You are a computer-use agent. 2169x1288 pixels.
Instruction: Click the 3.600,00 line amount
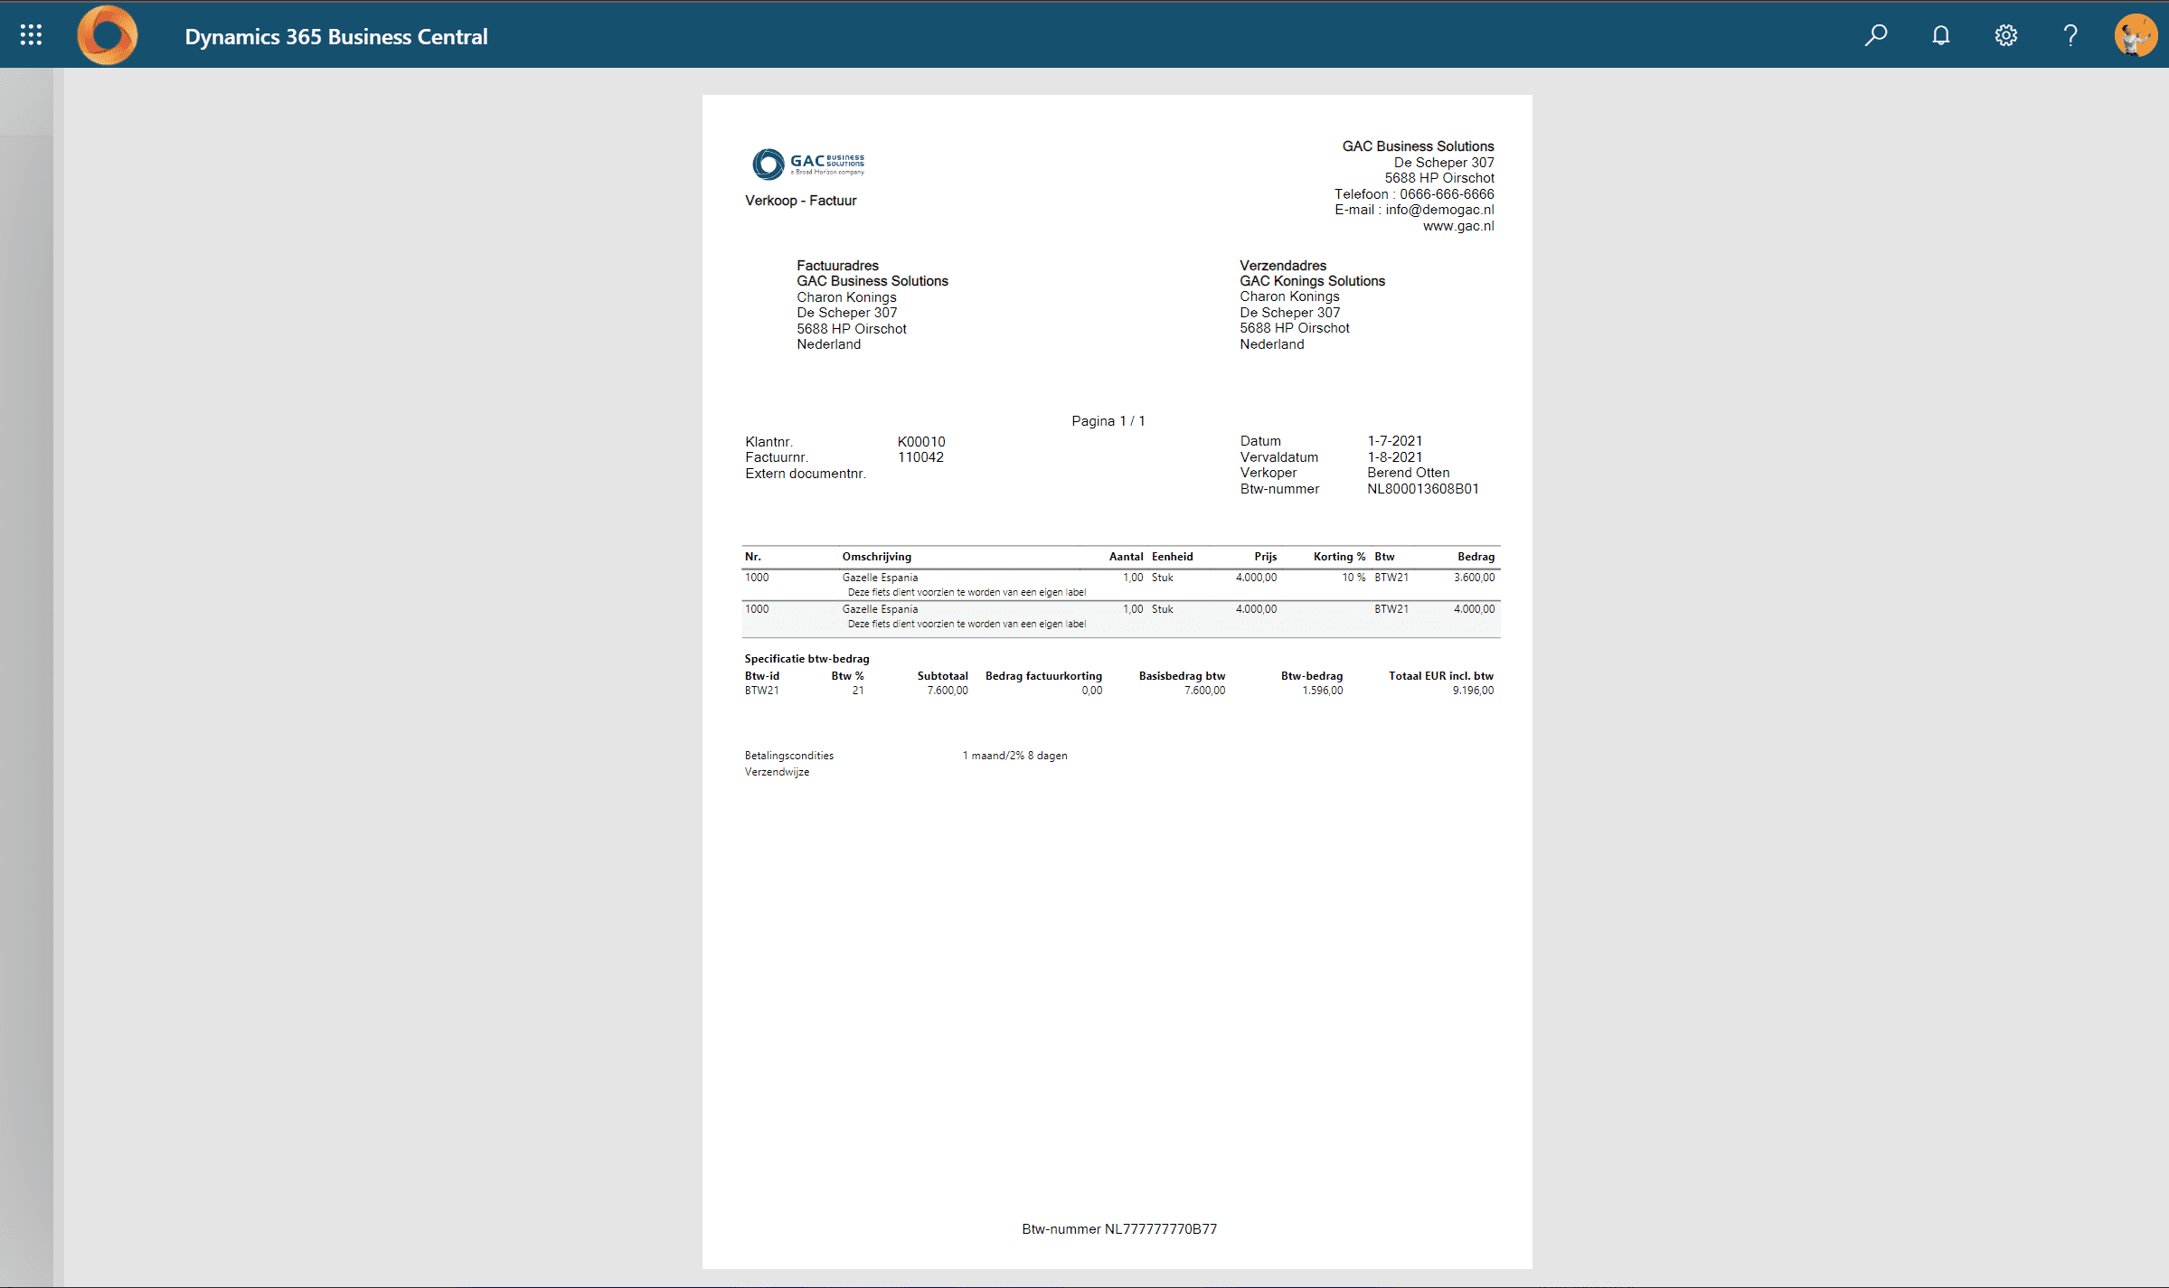[1473, 578]
